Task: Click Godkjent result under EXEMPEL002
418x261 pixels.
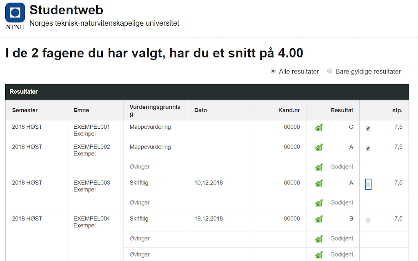Action: [342, 167]
